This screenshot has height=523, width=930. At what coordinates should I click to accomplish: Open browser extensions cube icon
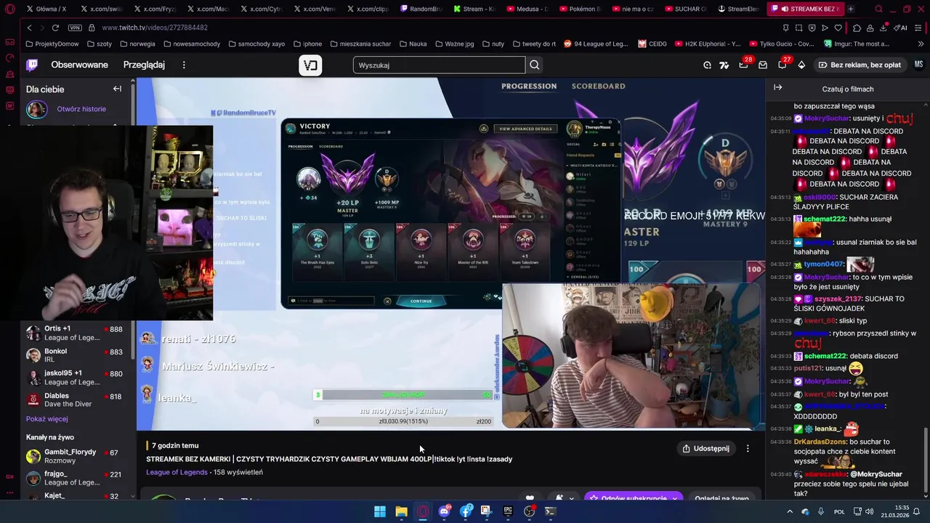(x=857, y=28)
